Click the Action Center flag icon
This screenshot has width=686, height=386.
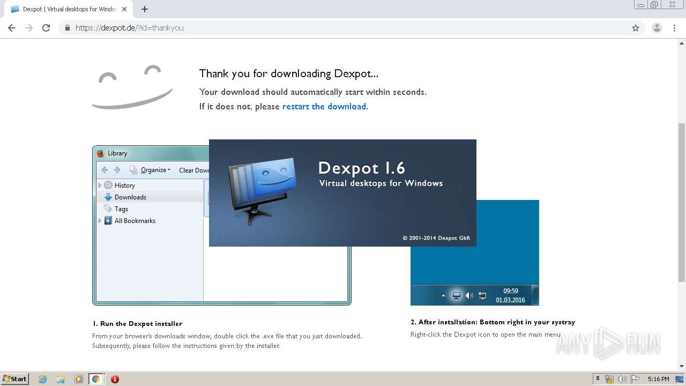point(635,379)
